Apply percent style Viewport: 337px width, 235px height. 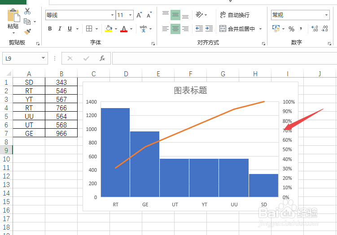[291, 29]
